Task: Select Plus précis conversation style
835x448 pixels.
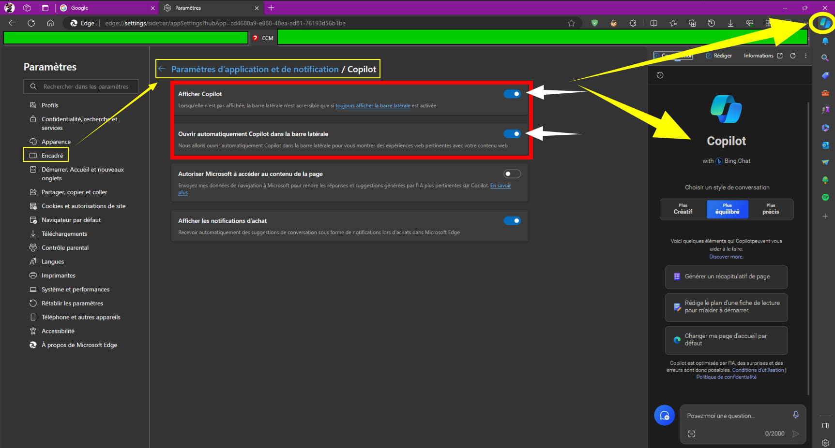Action: [771, 209]
